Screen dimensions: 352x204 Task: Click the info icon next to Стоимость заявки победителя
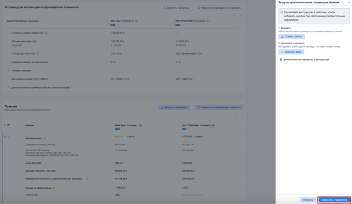click(46, 33)
